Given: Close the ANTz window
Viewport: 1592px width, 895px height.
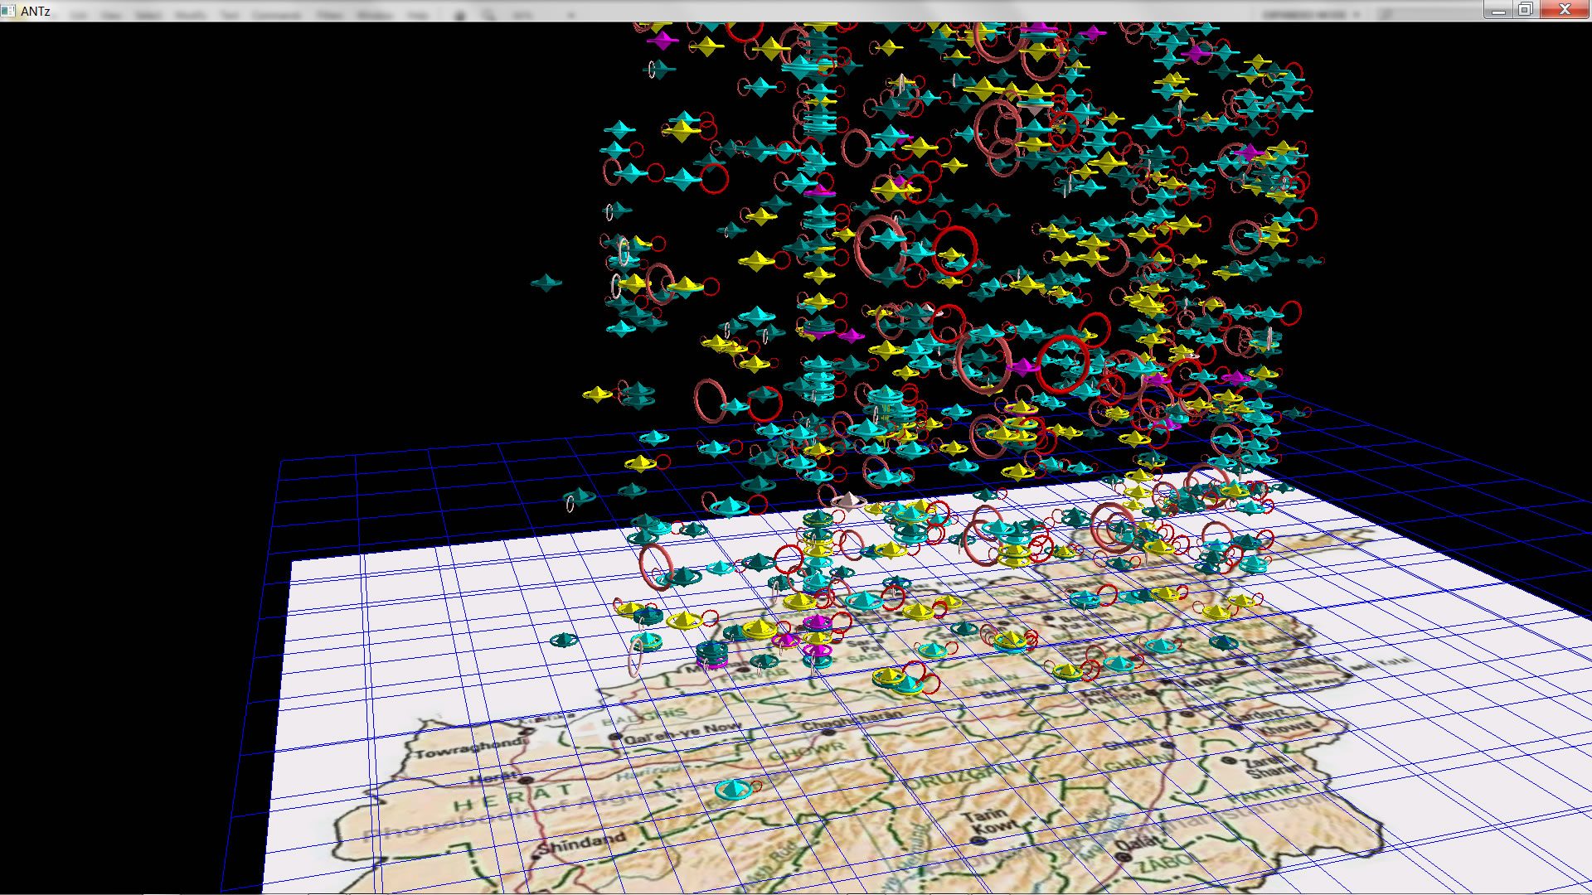Looking at the screenshot, I should (x=1564, y=10).
